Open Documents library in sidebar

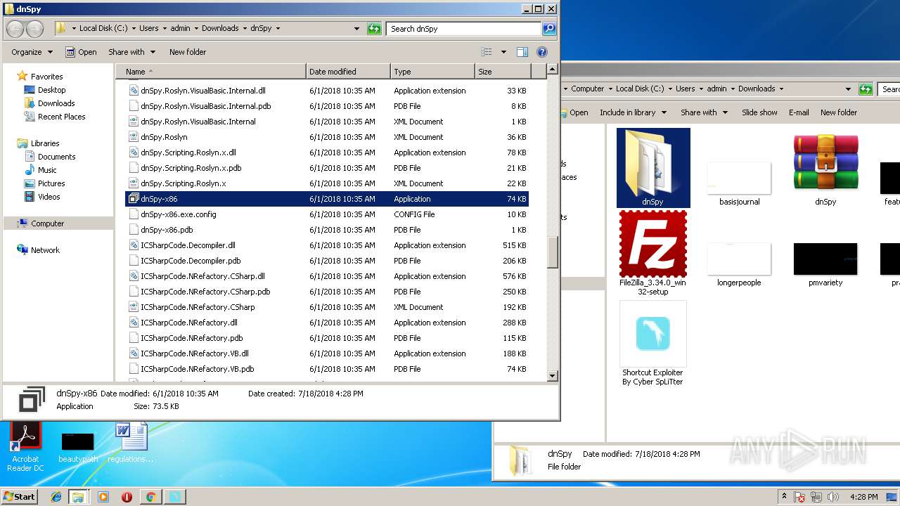(56, 157)
